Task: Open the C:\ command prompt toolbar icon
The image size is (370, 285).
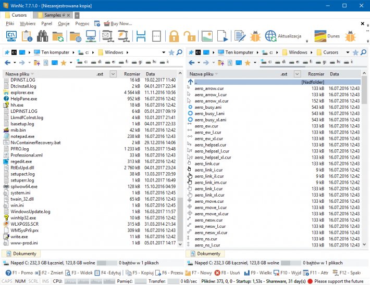Action: pyautogui.click(x=11, y=36)
